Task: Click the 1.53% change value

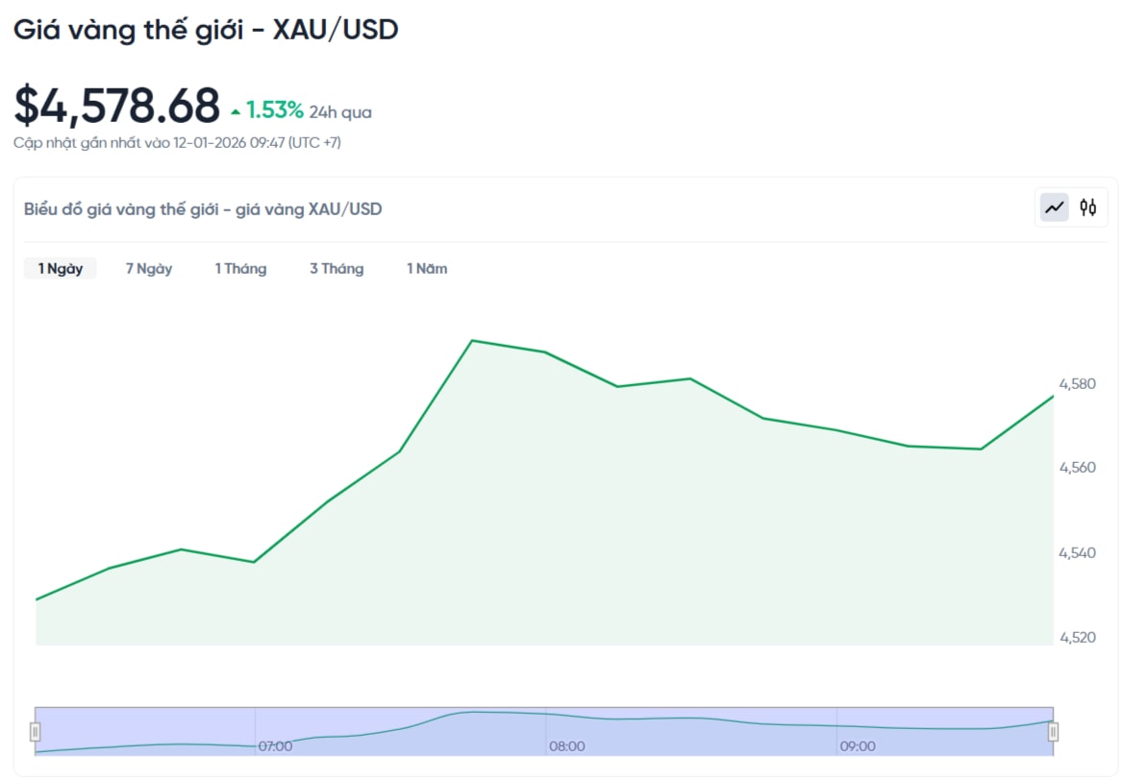Action: pyautogui.click(x=274, y=110)
